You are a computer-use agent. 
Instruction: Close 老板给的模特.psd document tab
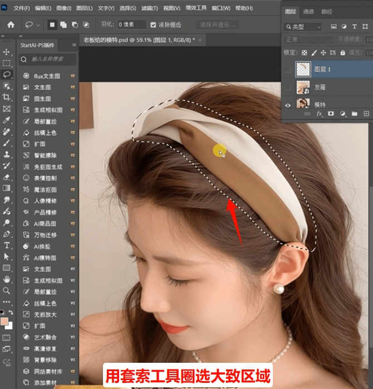pos(200,40)
